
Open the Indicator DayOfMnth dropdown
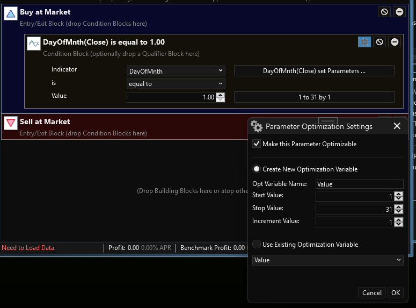220,71
